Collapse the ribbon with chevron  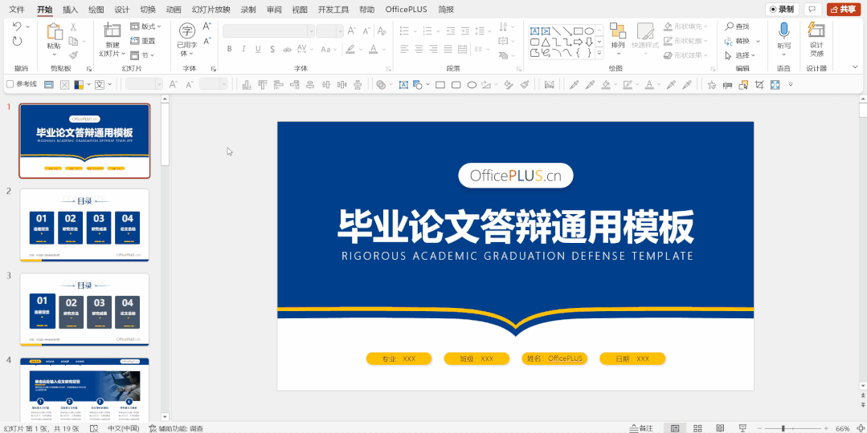[854, 67]
